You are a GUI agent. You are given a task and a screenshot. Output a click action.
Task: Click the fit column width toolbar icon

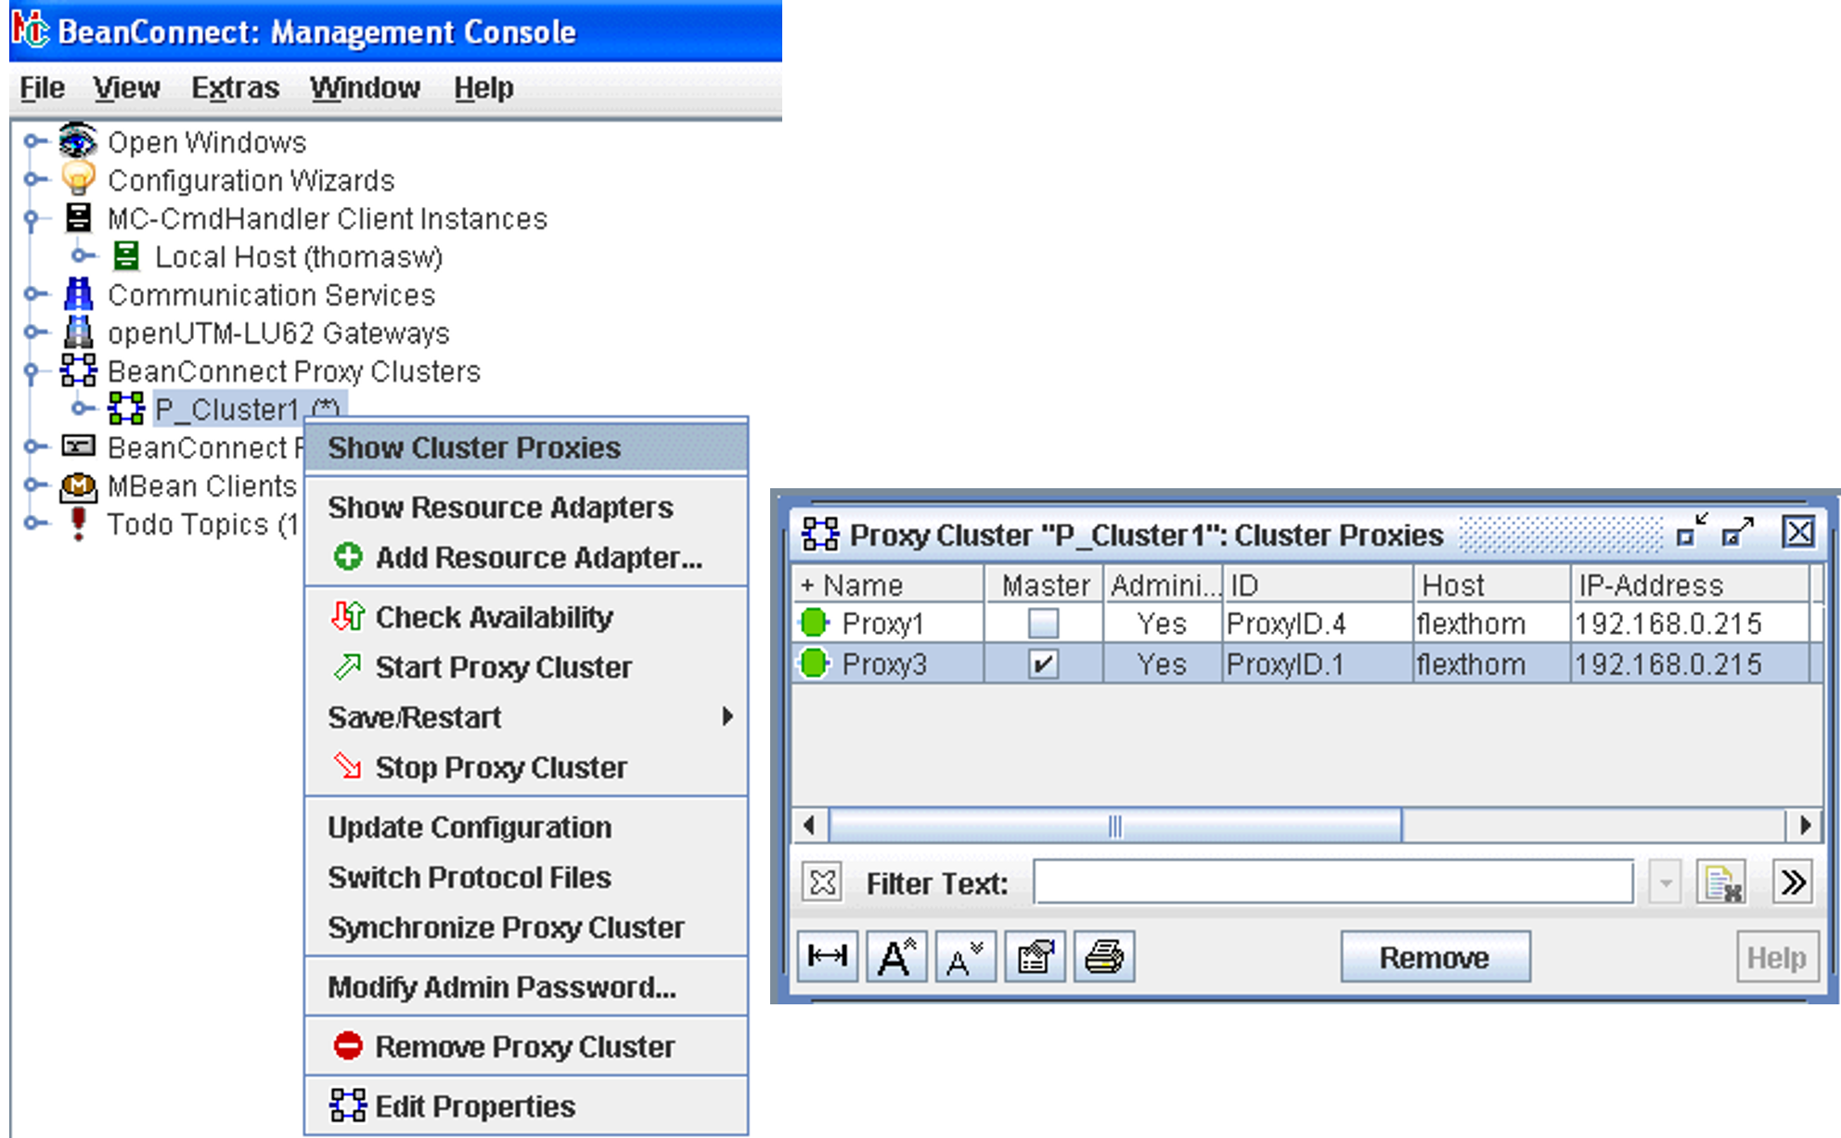pos(828,956)
